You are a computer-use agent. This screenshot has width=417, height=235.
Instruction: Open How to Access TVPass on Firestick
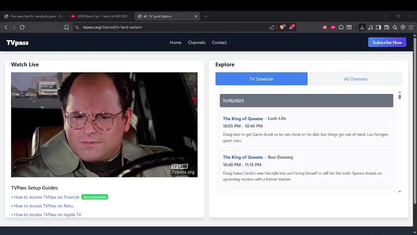pos(47,197)
